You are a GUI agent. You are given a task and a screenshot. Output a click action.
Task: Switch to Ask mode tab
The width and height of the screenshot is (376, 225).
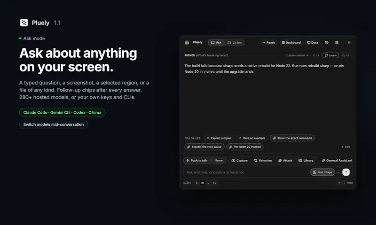(216, 42)
